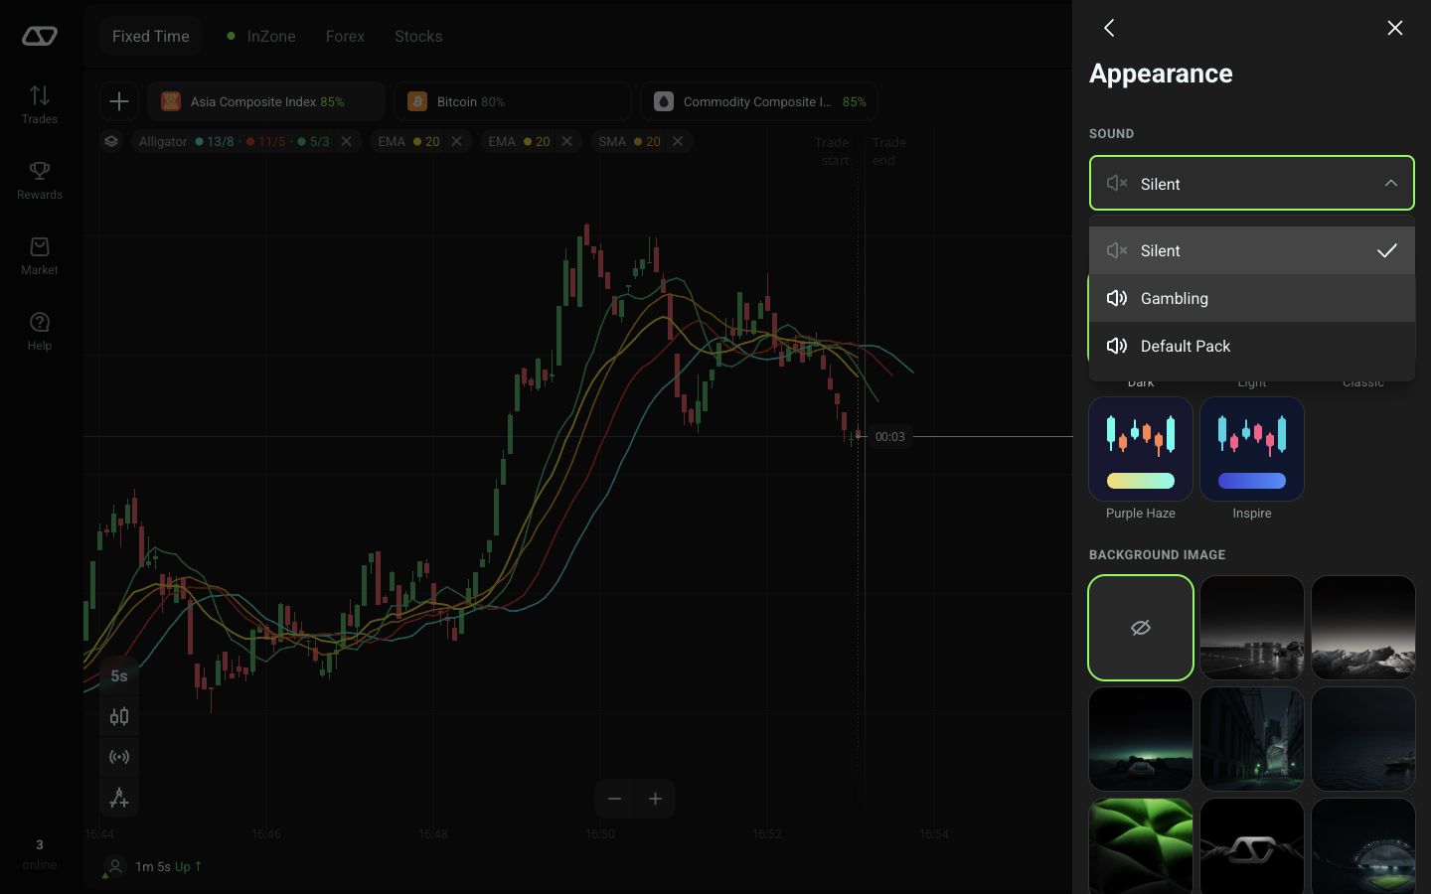Switch to the Stocks tab

pyautogui.click(x=418, y=36)
